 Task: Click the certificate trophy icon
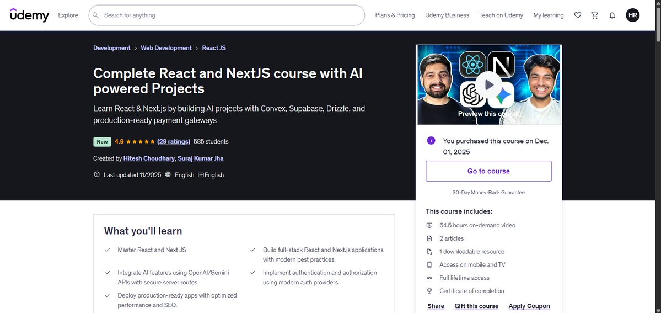point(429,291)
